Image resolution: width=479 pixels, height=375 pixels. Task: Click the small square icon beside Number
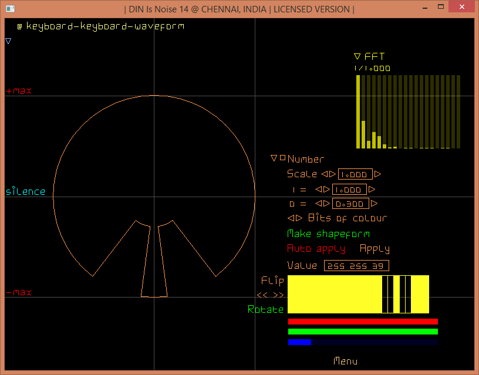pyautogui.click(x=282, y=158)
